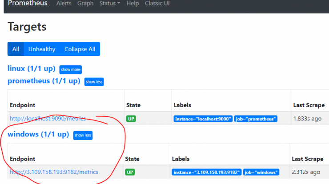This screenshot has height=184, width=329.
Task: Click the instance="localhost:9090" label
Action: (203, 119)
